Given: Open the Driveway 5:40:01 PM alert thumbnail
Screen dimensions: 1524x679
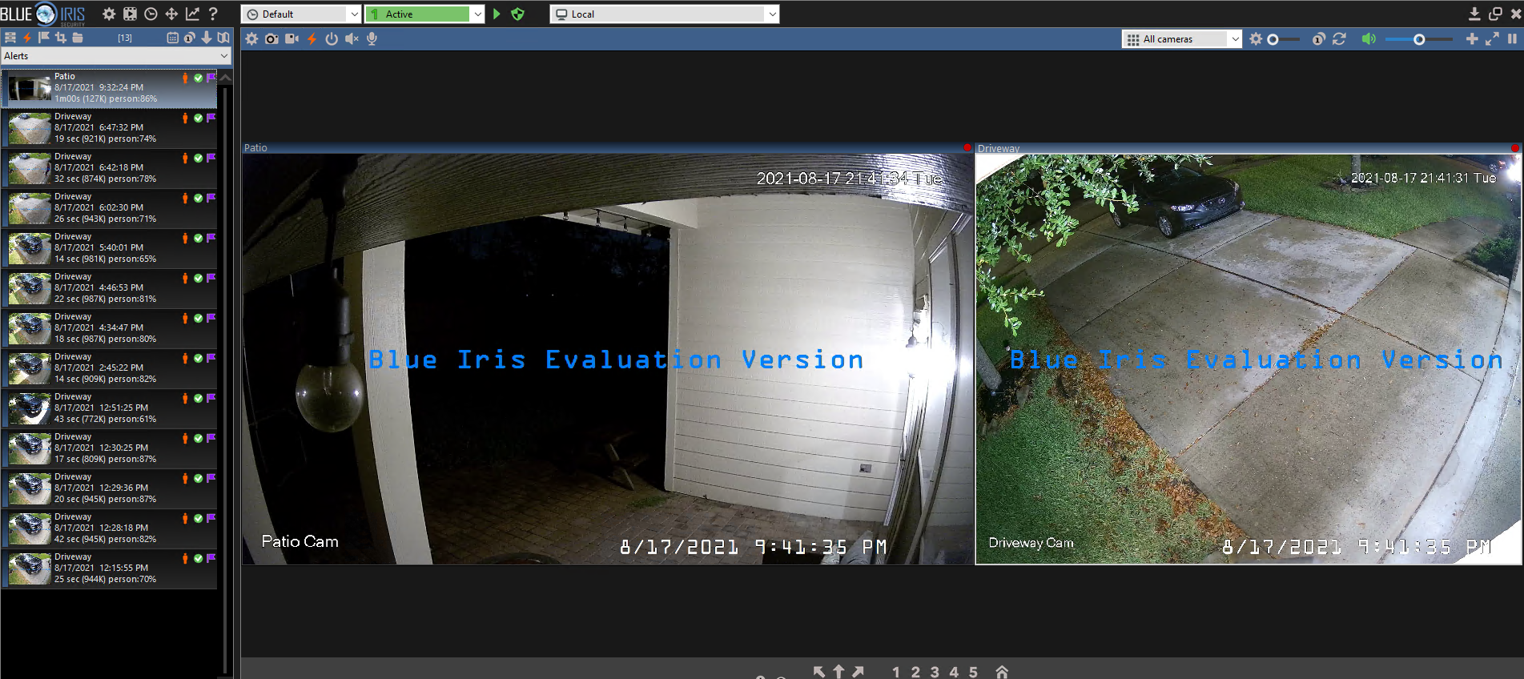Looking at the screenshot, I should (30, 248).
